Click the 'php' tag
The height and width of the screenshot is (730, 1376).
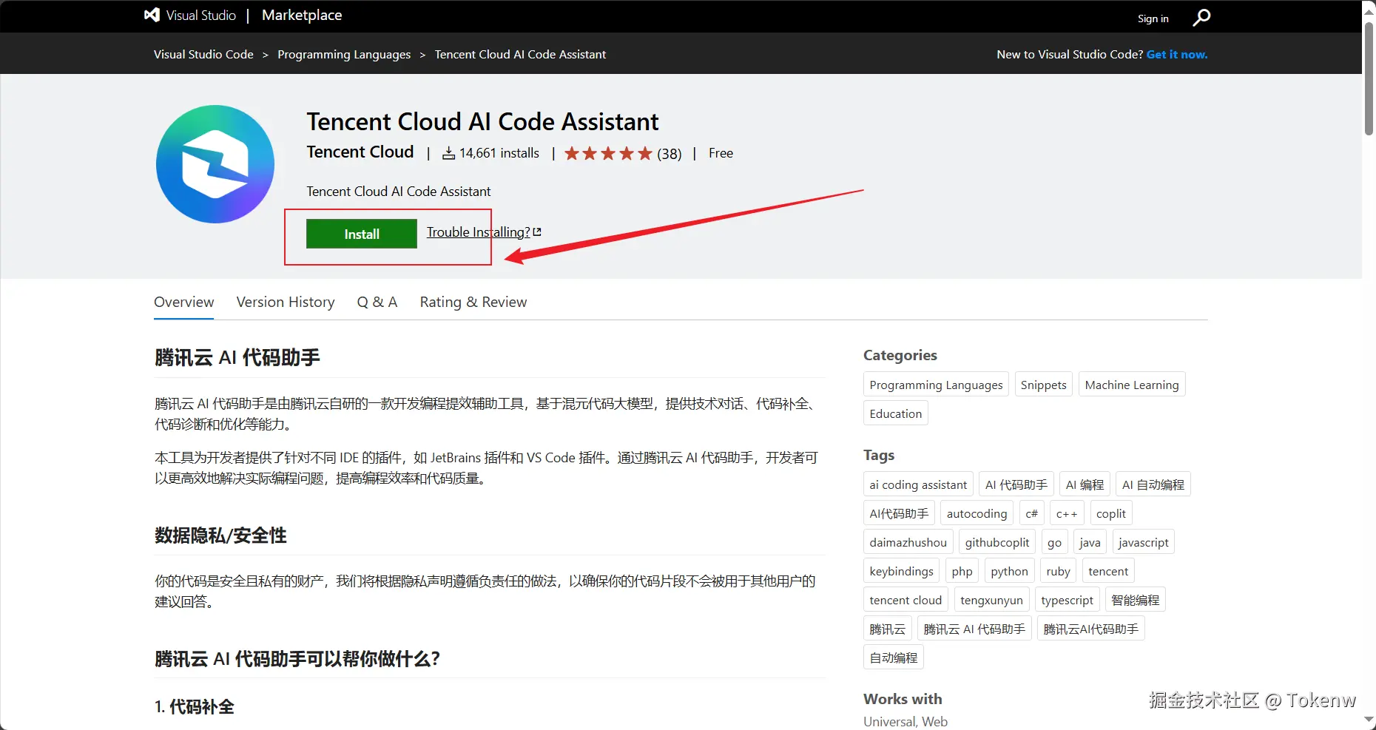pyautogui.click(x=962, y=571)
